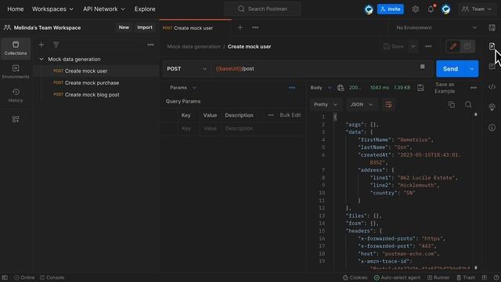This screenshot has height=282, width=501.
Task: Open the Environments sidebar panel
Action: [x=16, y=71]
